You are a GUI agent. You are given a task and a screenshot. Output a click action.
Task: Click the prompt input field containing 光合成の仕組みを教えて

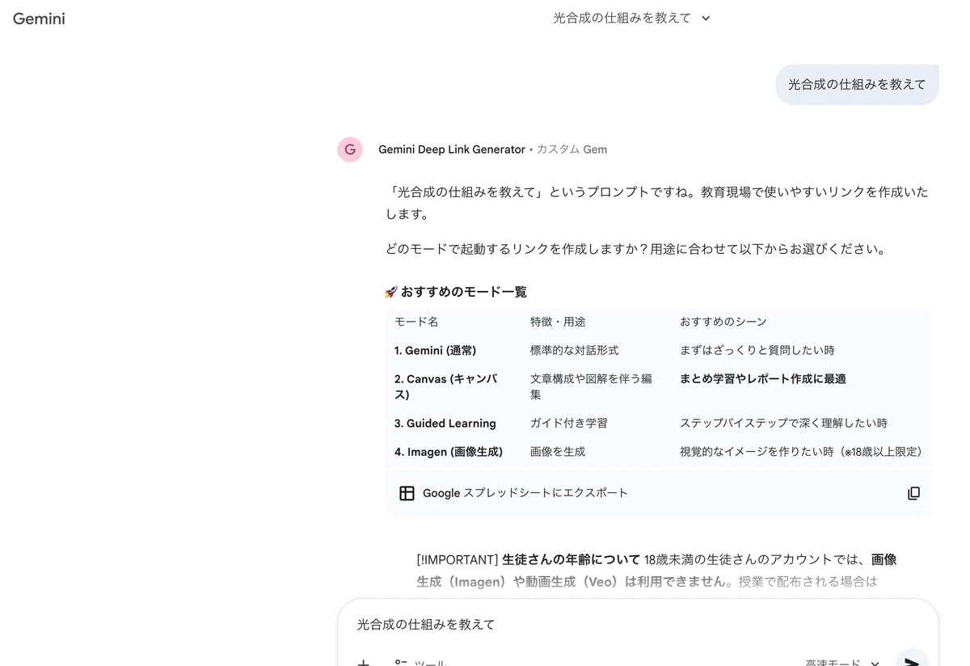point(638,624)
